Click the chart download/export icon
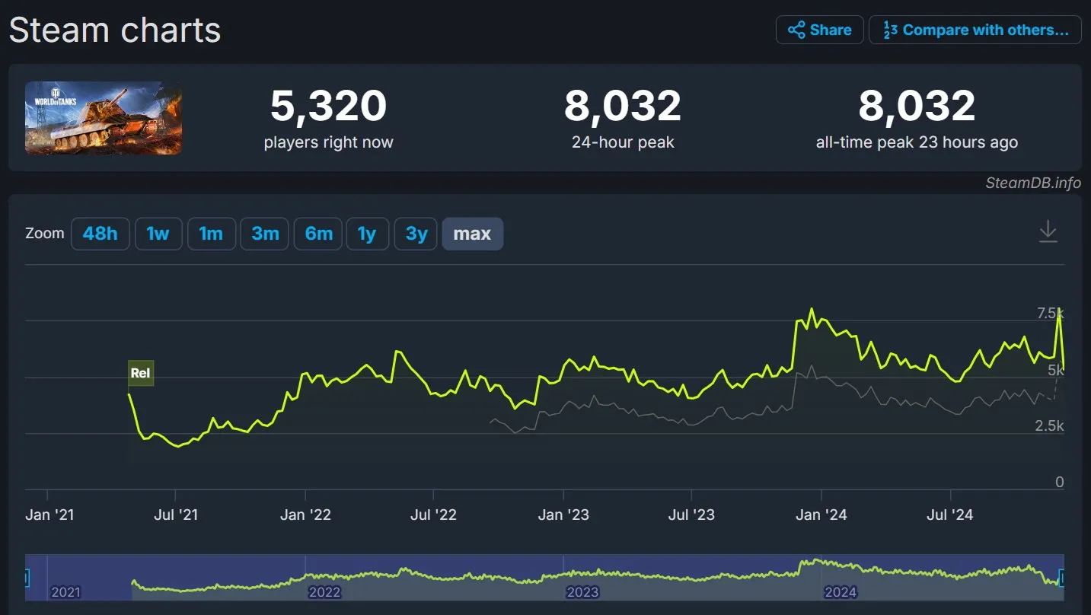 (x=1048, y=233)
